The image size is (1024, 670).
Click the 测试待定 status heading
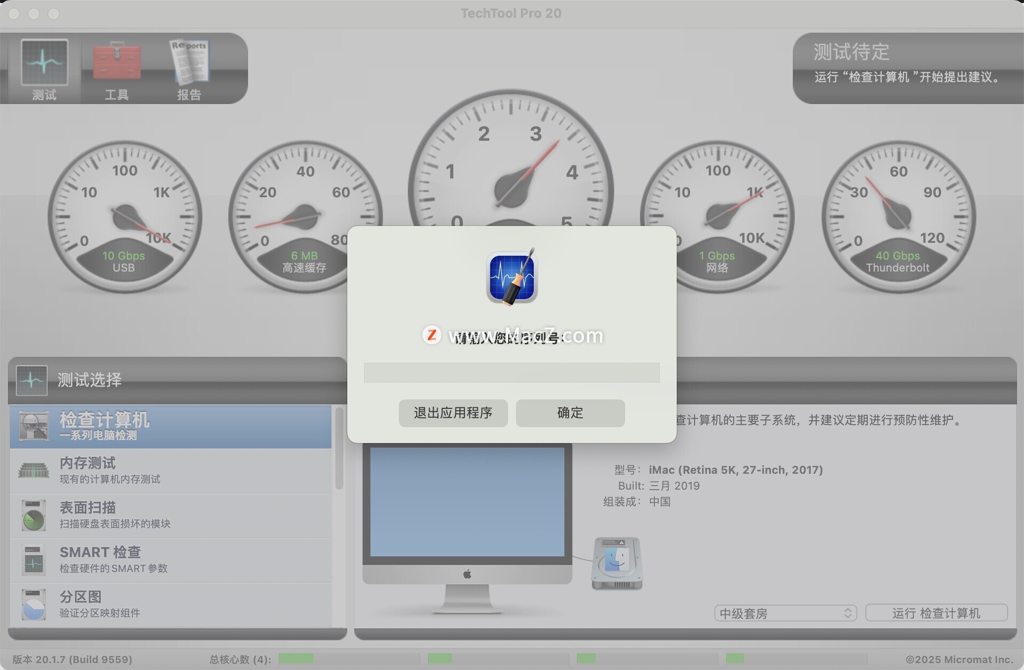coord(851,52)
